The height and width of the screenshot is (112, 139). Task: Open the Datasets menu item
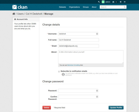pos(63,7)
